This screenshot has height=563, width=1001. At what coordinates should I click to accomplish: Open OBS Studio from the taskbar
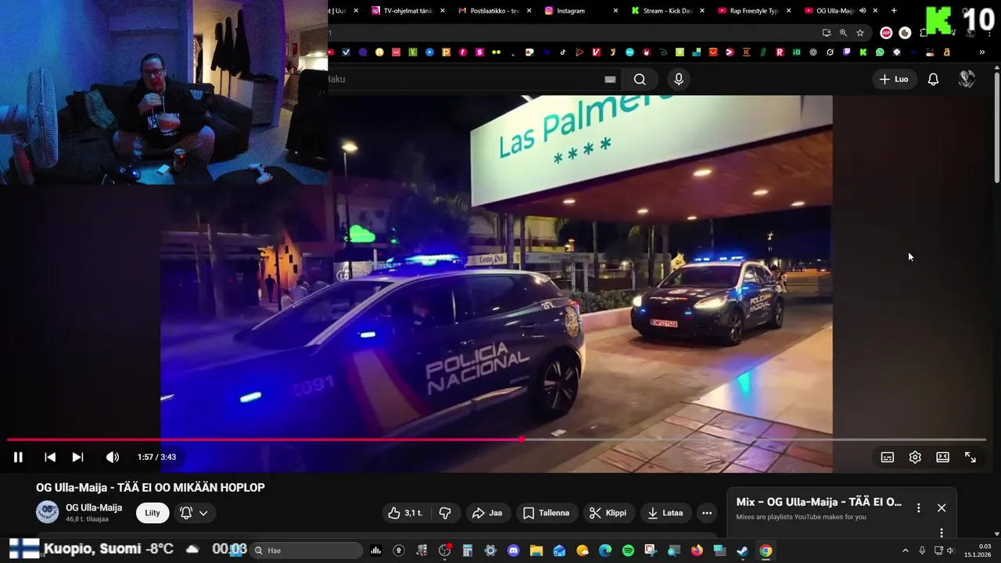click(445, 550)
